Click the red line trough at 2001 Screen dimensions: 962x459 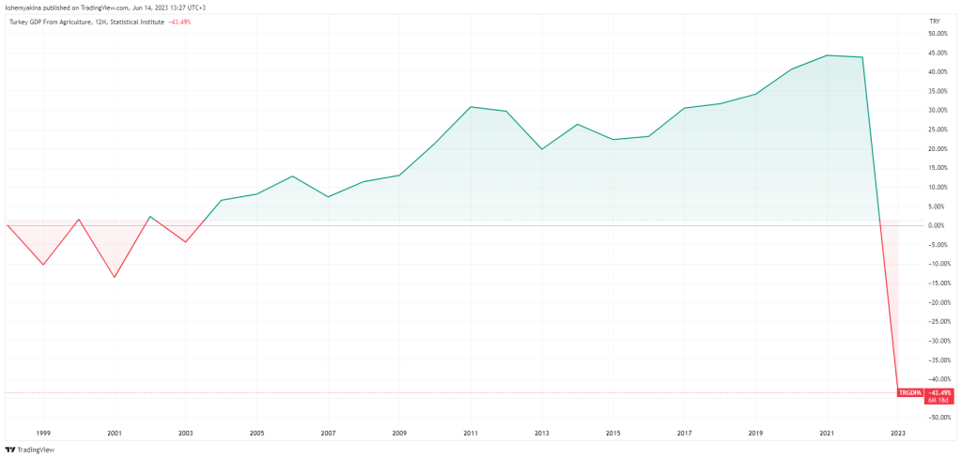(x=114, y=277)
